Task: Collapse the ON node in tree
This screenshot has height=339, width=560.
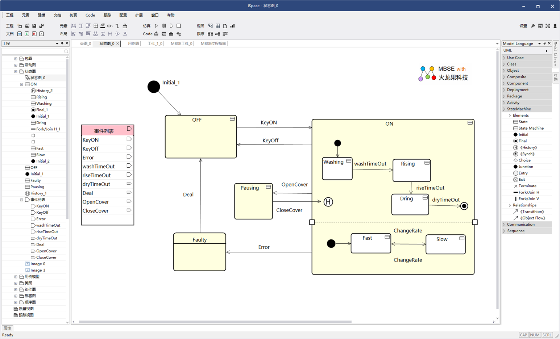Action: click(21, 84)
